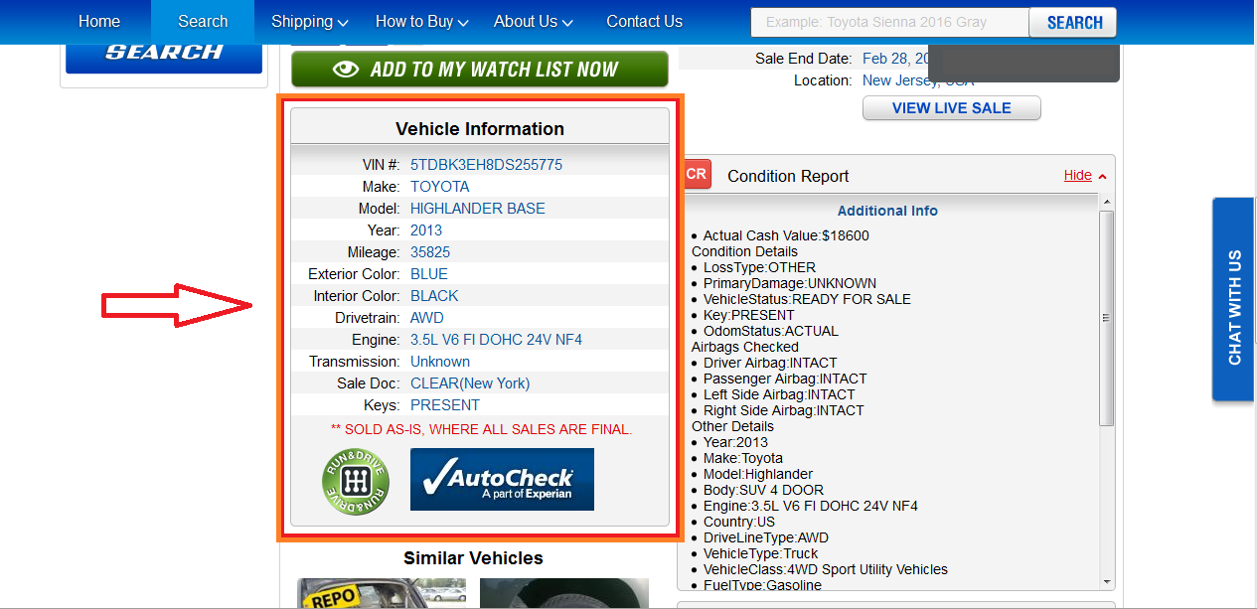Click the mileage value 35825
This screenshot has height=609, width=1257.
click(x=430, y=252)
